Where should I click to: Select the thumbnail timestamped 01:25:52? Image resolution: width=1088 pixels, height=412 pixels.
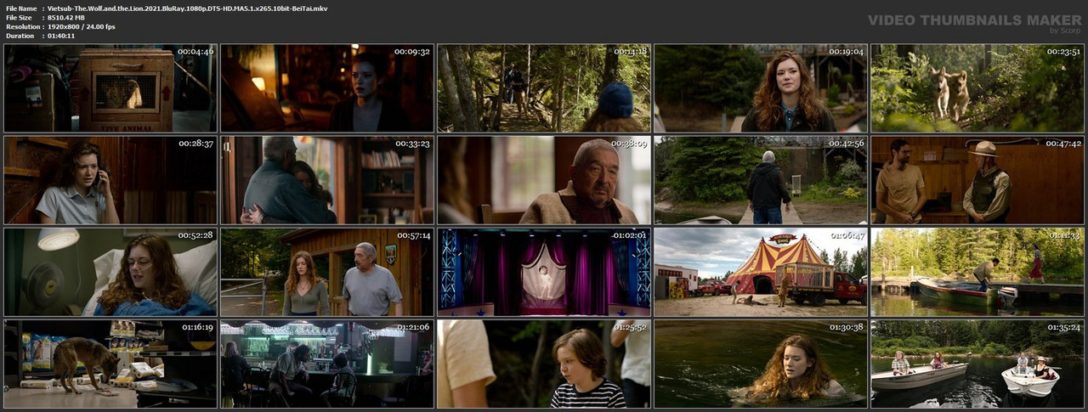pos(544,364)
